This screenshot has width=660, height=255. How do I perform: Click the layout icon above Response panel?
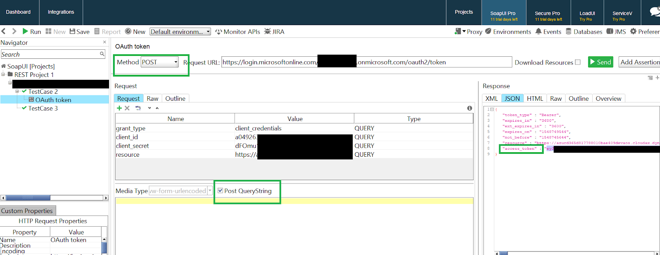[651, 78]
